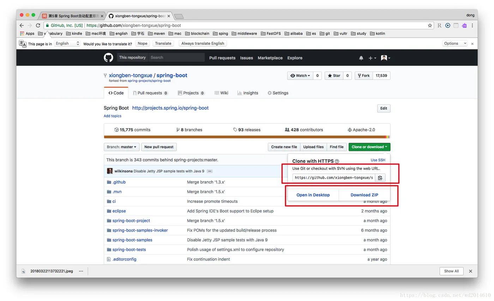Fork the repository
This screenshot has width=494, height=301.
coord(363,75)
